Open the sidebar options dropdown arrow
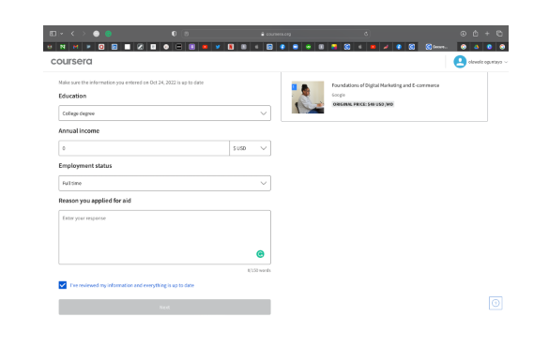The height and width of the screenshot is (347, 549). pos(62,34)
